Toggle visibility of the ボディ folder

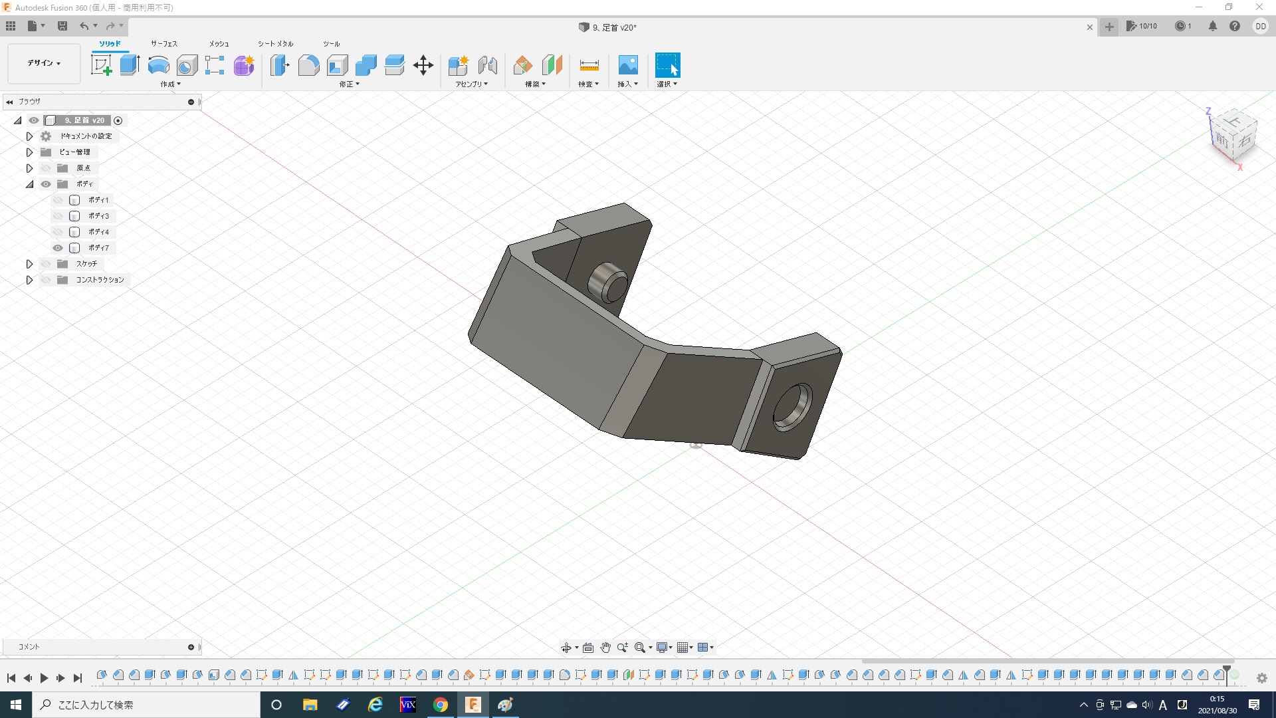coord(46,184)
